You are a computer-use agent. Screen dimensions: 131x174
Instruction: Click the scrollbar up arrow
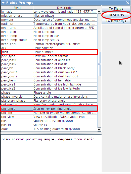tap(99, 12)
